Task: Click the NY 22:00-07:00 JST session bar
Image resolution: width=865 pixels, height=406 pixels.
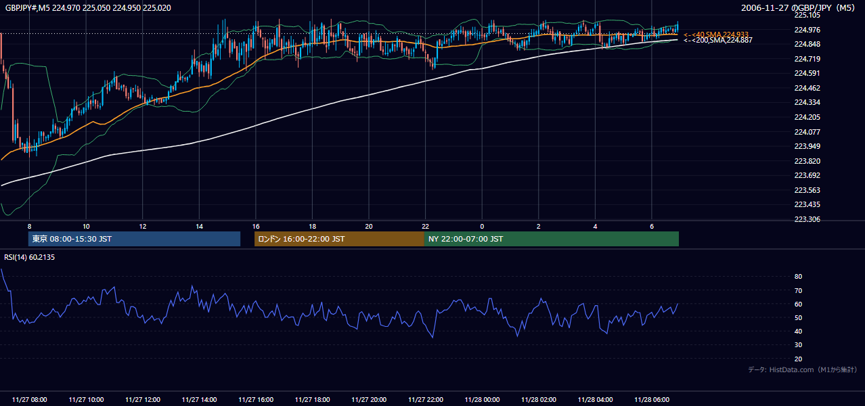Action: point(552,239)
